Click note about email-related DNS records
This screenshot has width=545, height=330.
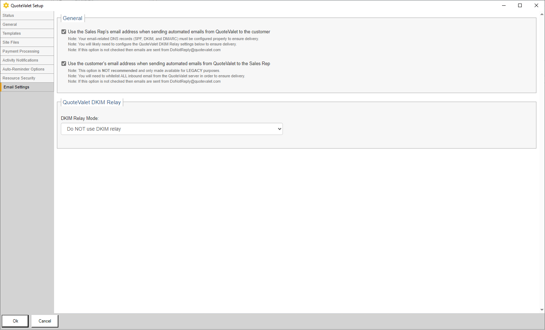163,39
